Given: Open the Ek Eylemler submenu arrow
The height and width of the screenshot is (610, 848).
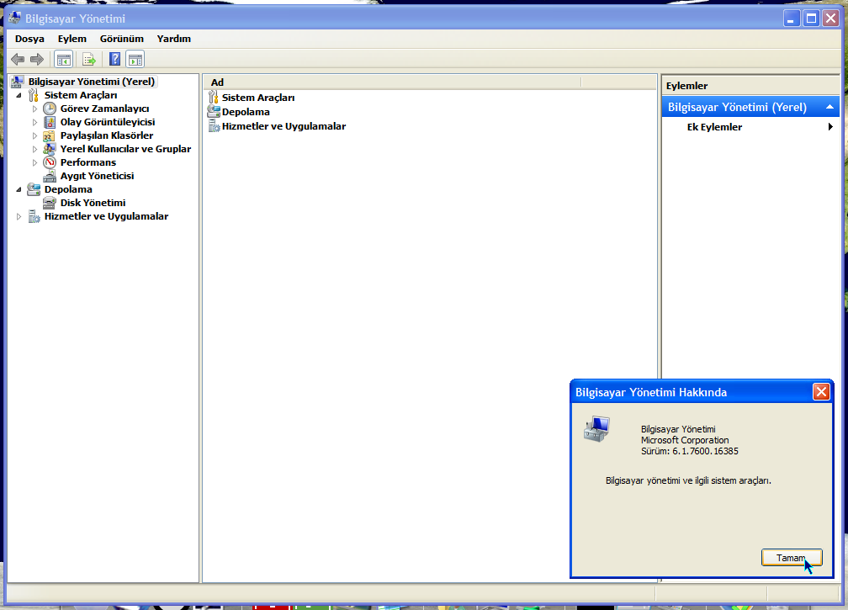Looking at the screenshot, I should point(830,127).
